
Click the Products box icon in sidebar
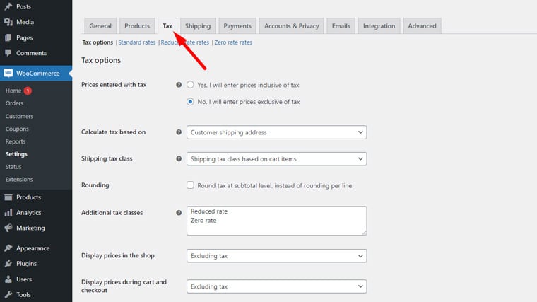click(8, 197)
